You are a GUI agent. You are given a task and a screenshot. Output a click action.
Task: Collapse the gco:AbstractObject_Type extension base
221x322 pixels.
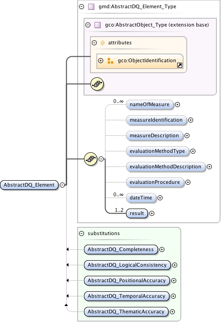88,25
